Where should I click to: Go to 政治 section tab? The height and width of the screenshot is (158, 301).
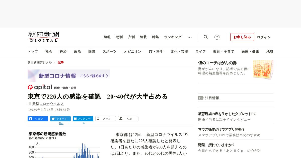[78, 52]
